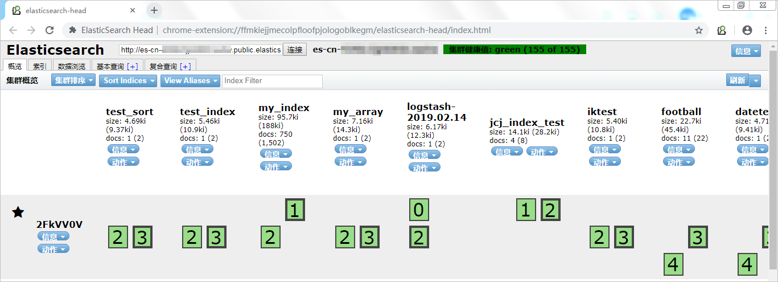Click shard 0 under logstash-2019.02.14
Screen dimensions: 778x282
[419, 211]
